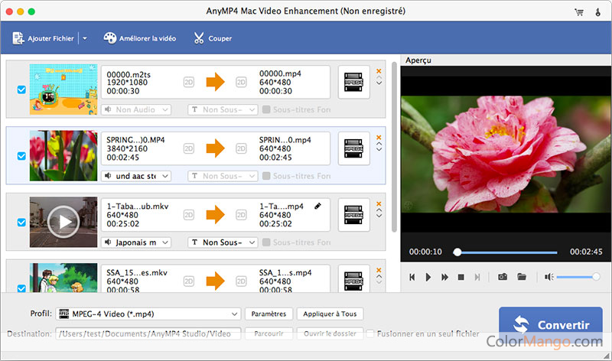Image resolution: width=612 pixels, height=361 pixels.
Task: Toggle output 2D icon for SPRING file
Action: pyautogui.click(x=241, y=148)
